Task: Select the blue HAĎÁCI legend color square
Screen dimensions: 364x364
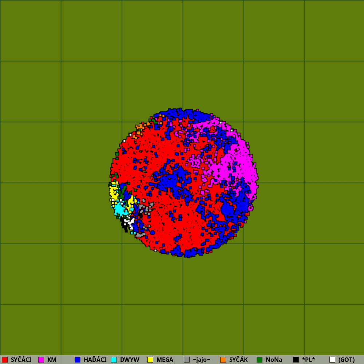Action: click(x=78, y=360)
